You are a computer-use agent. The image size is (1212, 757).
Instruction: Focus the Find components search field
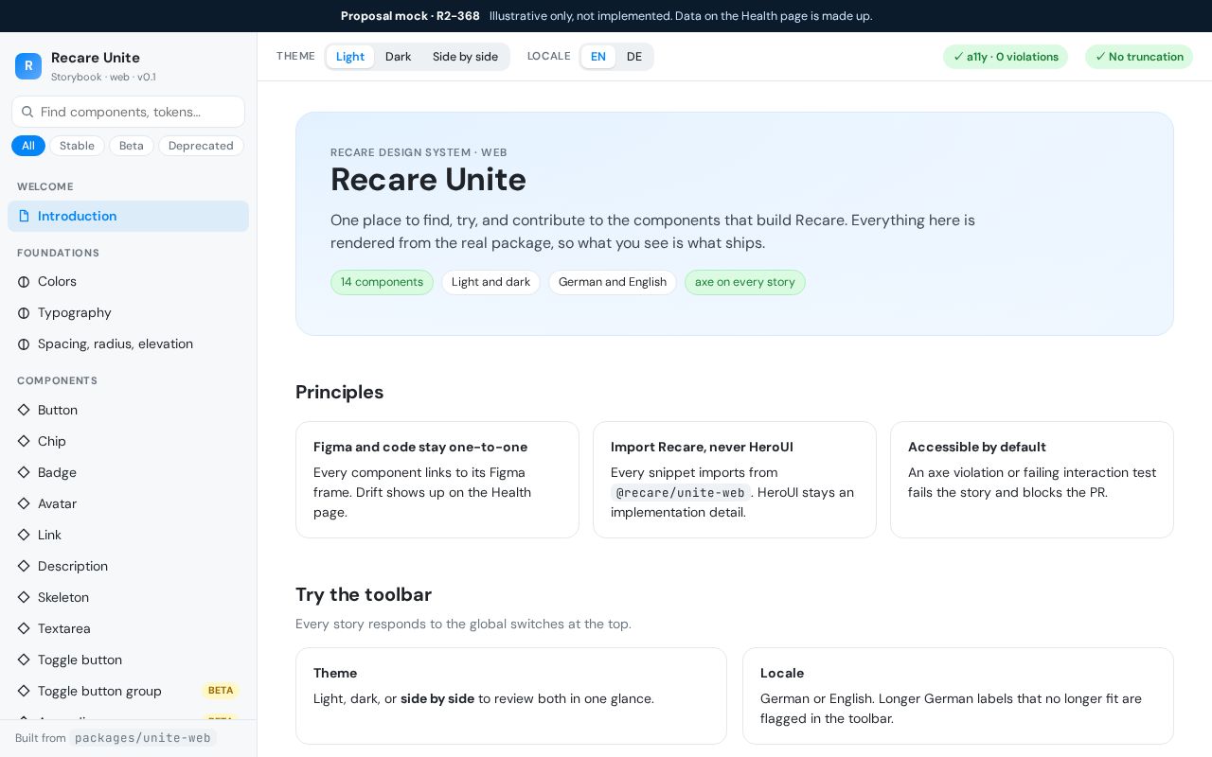[x=128, y=112]
